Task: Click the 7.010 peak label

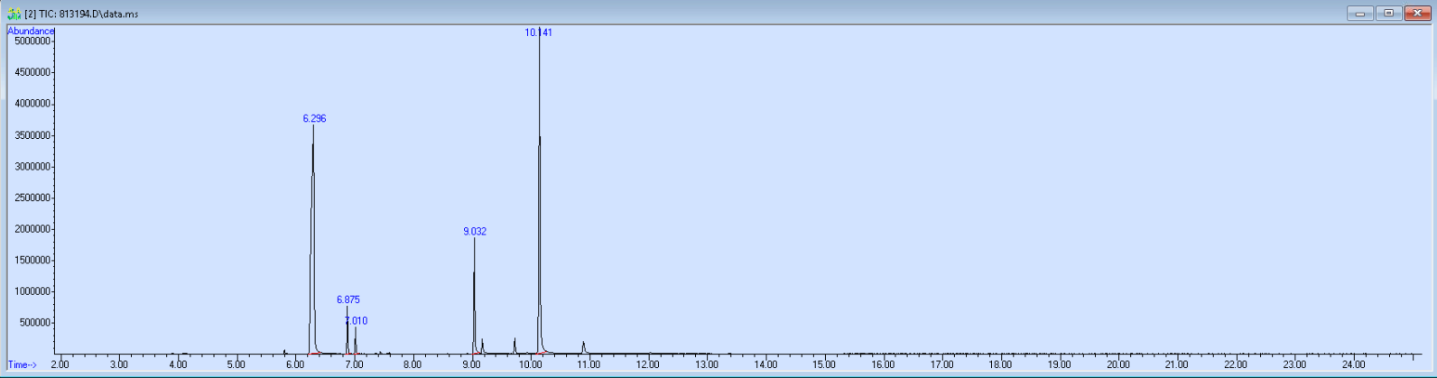Action: (357, 321)
